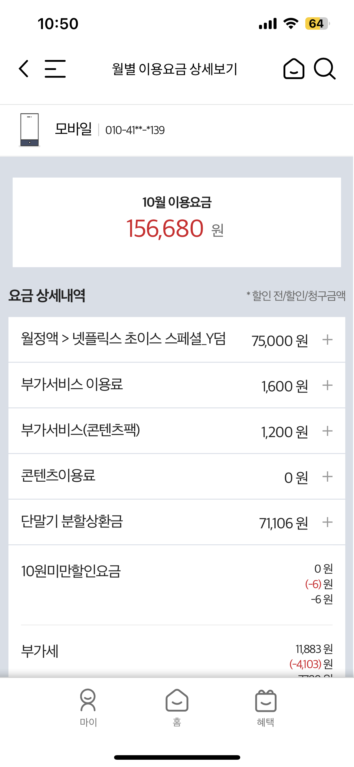Tap the 마이 profile icon
This screenshot has width=354, height=767.
[x=88, y=700]
